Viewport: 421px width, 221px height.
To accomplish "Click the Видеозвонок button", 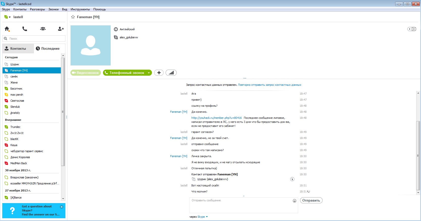I will pyautogui.click(x=86, y=73).
